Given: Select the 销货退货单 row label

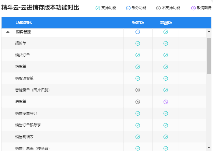Looking at the screenshot, I should [24, 78].
